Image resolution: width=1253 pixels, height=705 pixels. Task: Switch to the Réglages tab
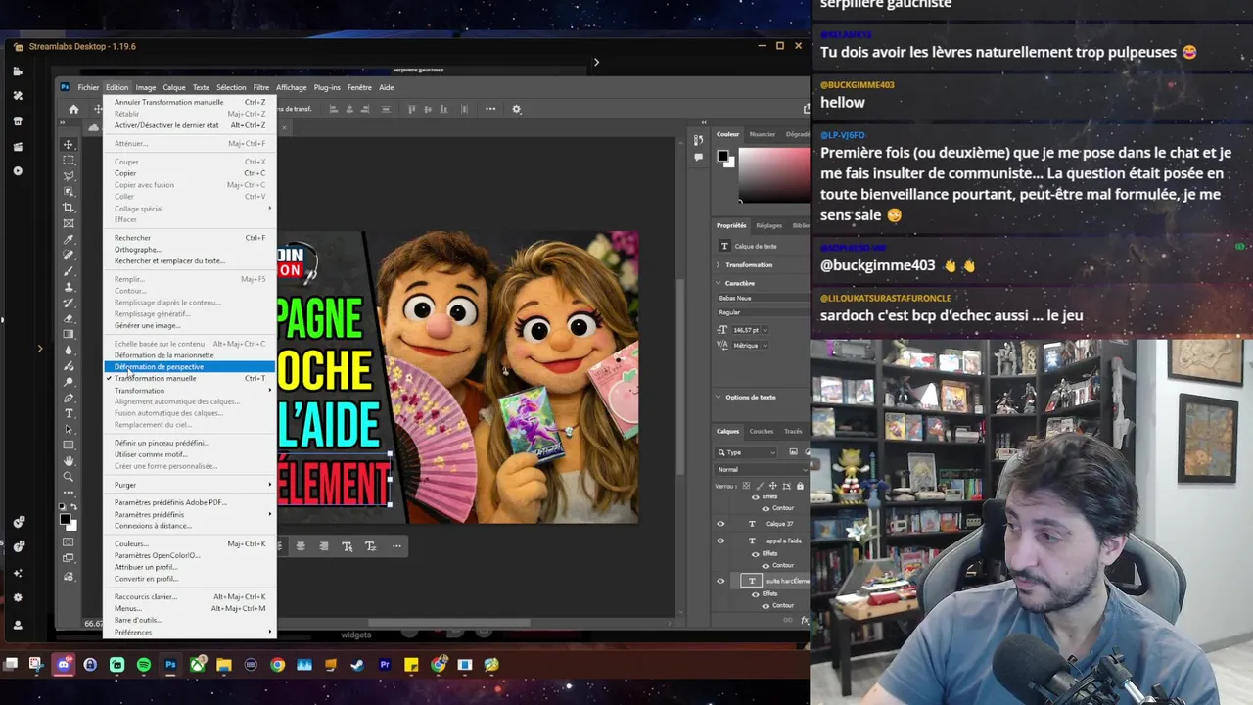coord(768,225)
